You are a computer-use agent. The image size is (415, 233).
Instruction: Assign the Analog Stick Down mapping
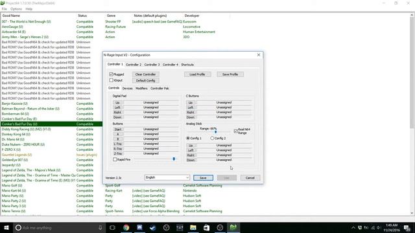point(191,160)
